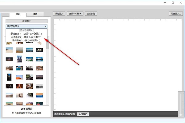Choose 示例套装 3 - 狗 (40 张图片)

[x=27, y=40]
